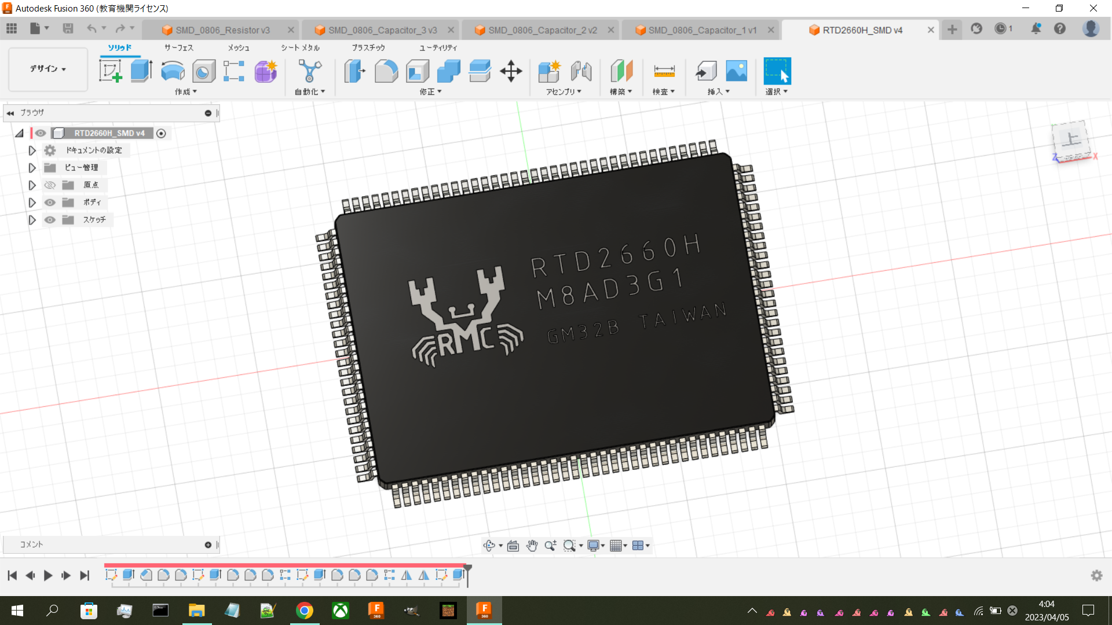The image size is (1112, 625).
Task: Click the Combine bodies tool
Action: (x=449, y=71)
